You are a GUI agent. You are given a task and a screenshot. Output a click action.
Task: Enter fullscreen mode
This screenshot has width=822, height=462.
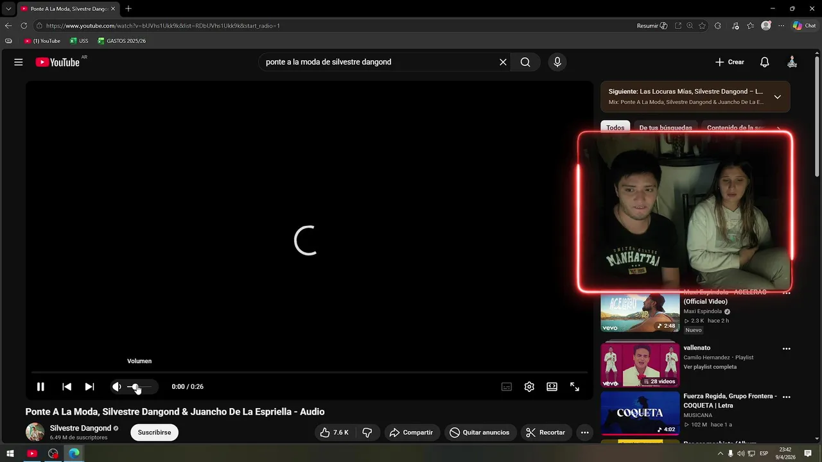575,387
